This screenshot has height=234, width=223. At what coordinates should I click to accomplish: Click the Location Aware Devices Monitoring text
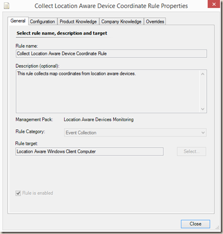tap(99, 120)
